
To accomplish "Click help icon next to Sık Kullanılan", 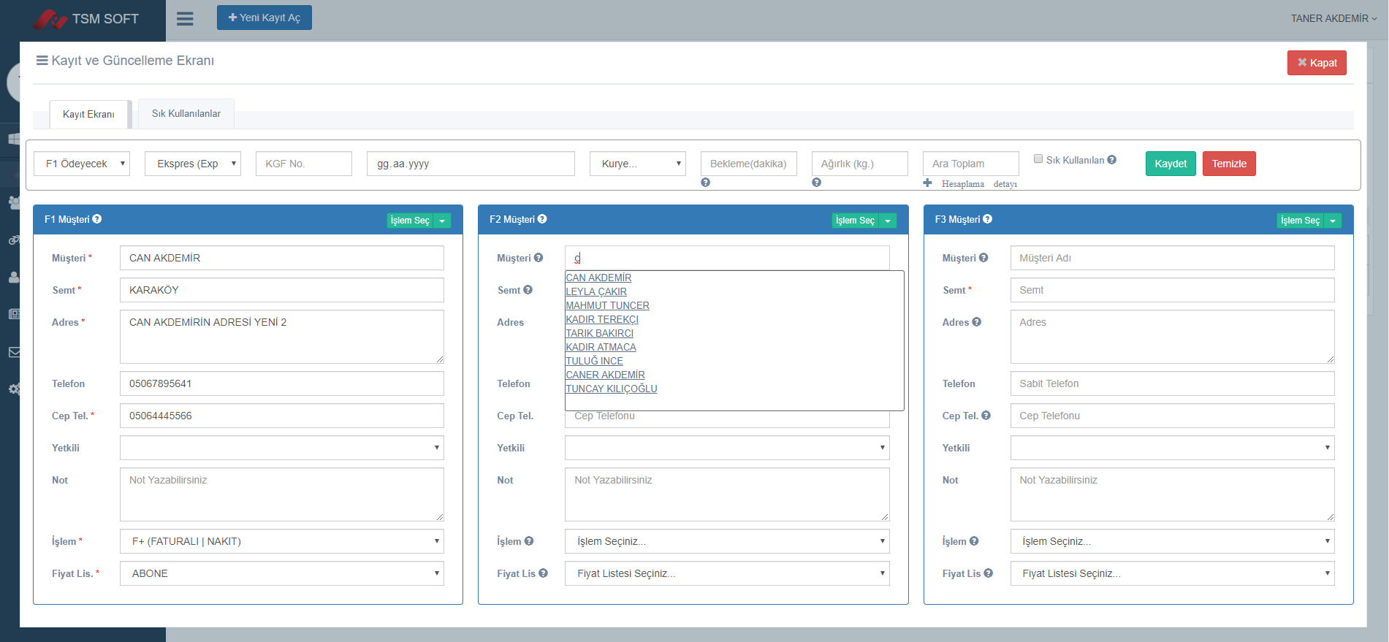I will (1111, 160).
